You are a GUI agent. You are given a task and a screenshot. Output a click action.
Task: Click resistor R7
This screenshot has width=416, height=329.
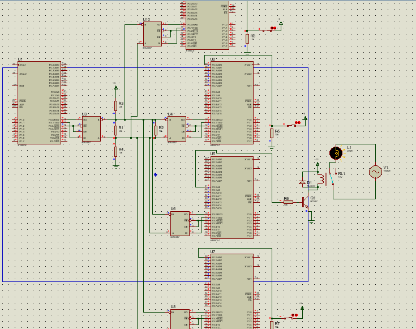272,325
